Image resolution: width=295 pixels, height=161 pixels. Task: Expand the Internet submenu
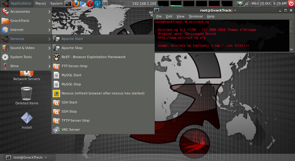tap(26, 30)
